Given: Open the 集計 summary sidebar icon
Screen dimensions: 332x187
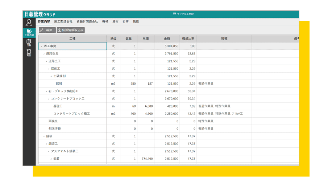Looking at the screenshot, I should (29, 53).
